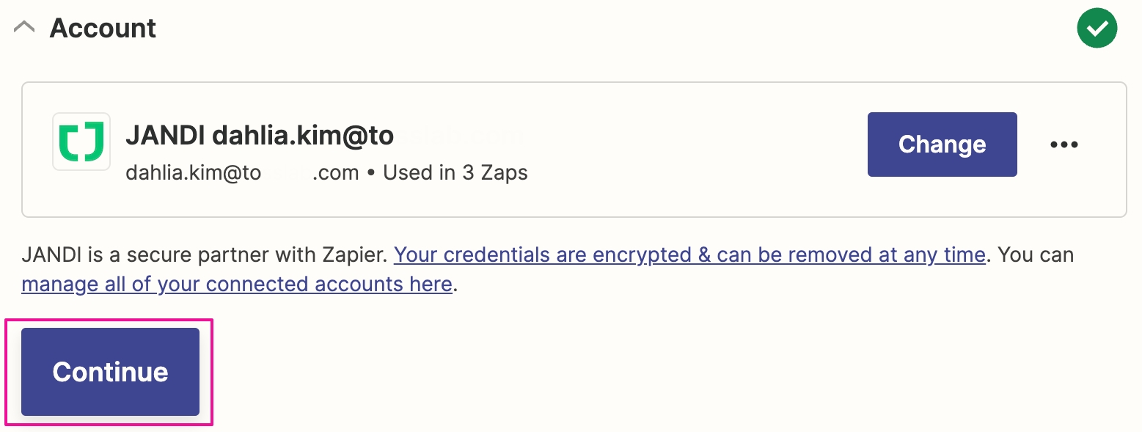Click the JANDI app logo
This screenshot has width=1142, height=432.
tap(81, 142)
